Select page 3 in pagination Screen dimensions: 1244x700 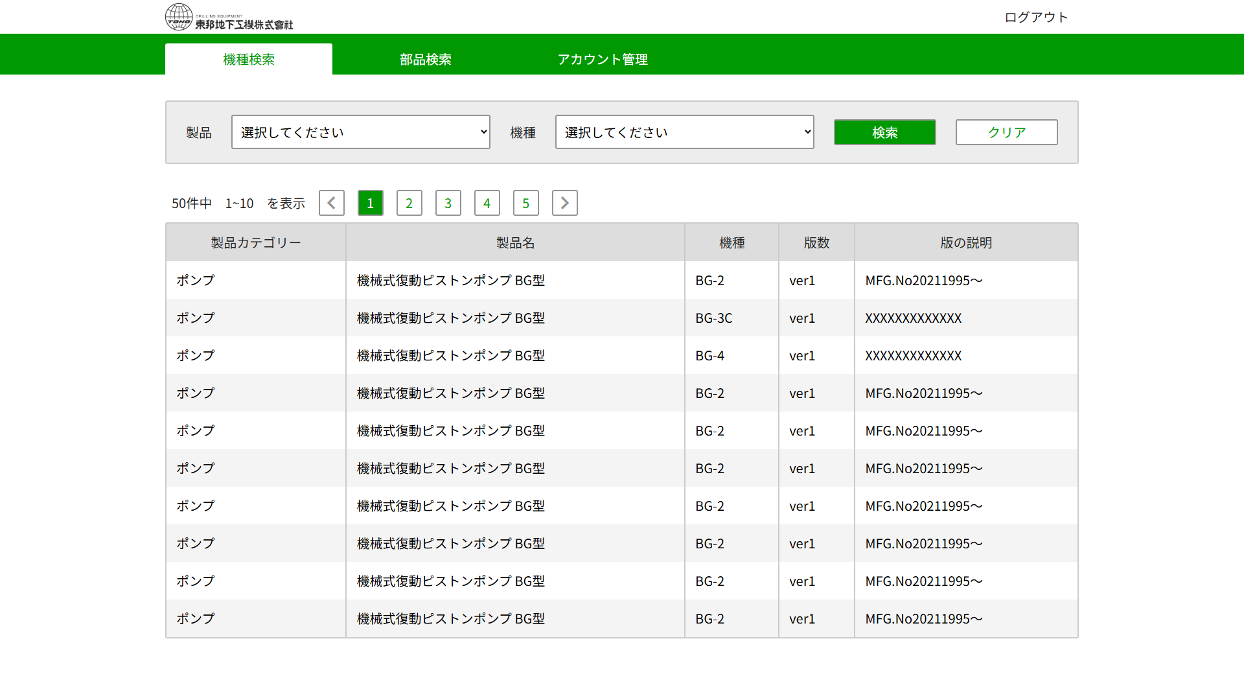[448, 203]
